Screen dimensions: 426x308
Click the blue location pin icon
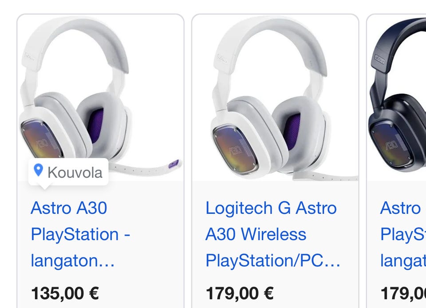click(x=39, y=170)
